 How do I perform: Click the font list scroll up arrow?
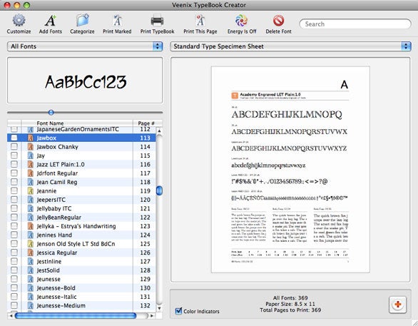click(x=159, y=131)
